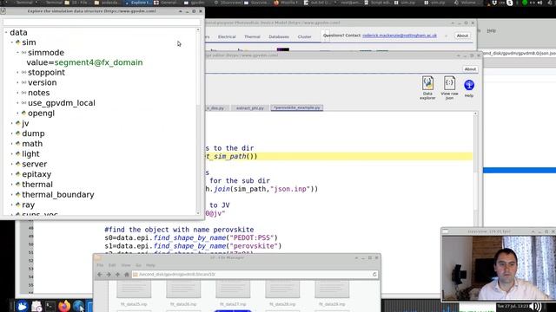Go to parent folder in File Manager

[117, 275]
